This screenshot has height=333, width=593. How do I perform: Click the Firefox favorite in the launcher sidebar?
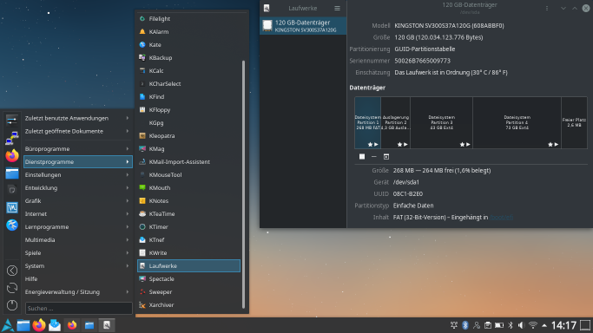click(12, 155)
